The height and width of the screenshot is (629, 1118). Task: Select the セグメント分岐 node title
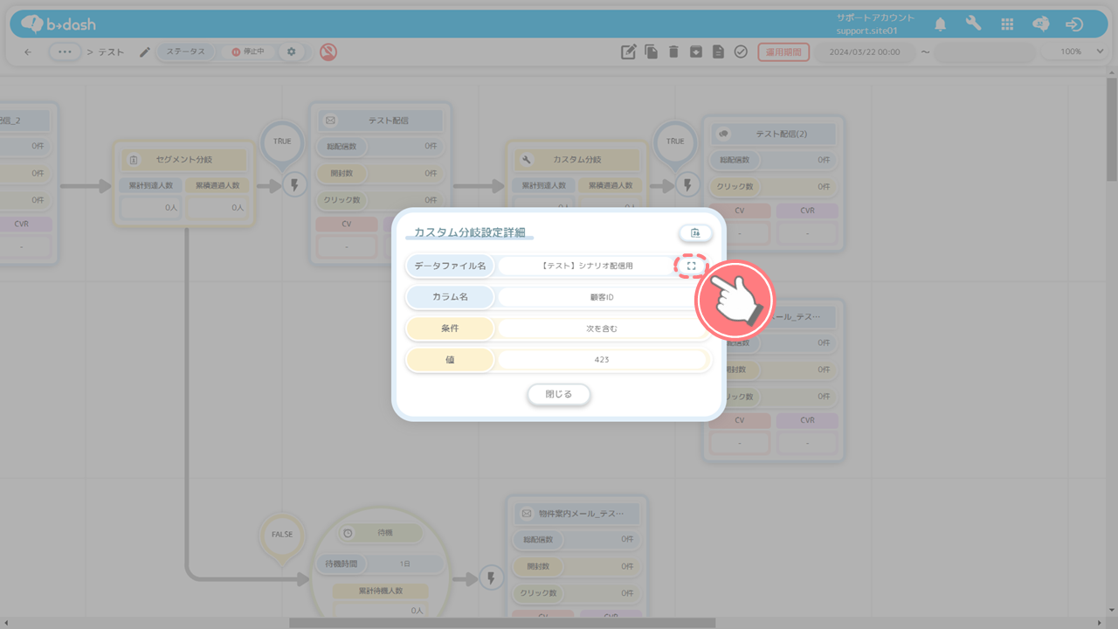[183, 160]
